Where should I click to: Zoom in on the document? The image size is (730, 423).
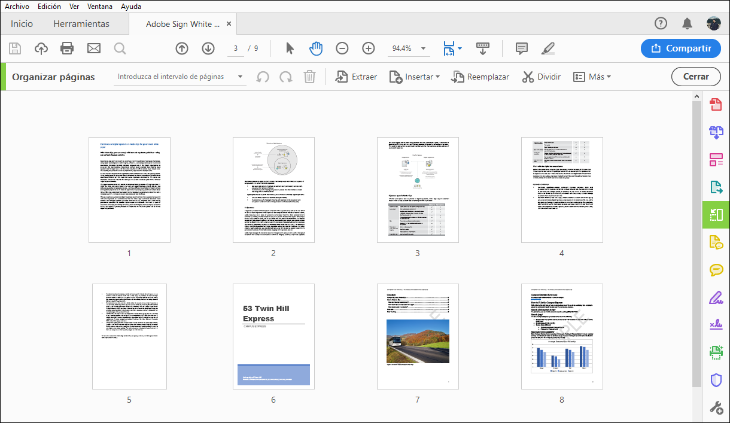(x=368, y=48)
